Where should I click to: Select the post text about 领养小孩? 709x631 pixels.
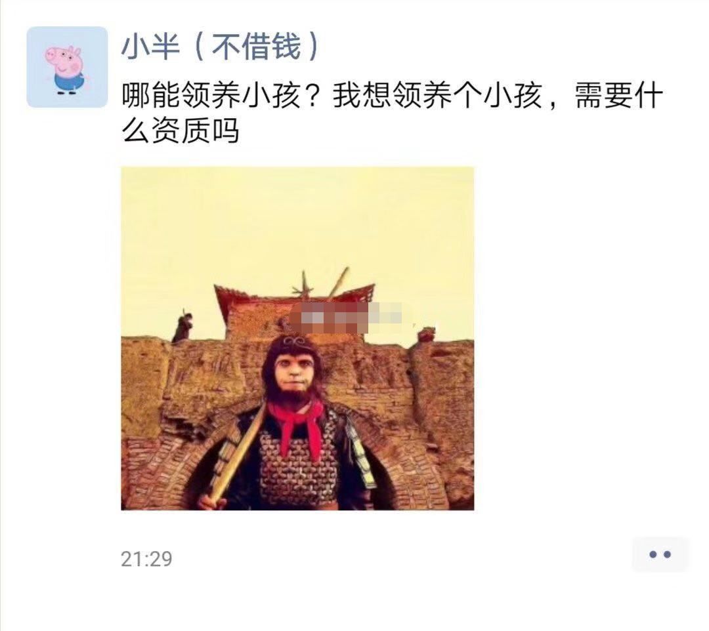coord(392,114)
